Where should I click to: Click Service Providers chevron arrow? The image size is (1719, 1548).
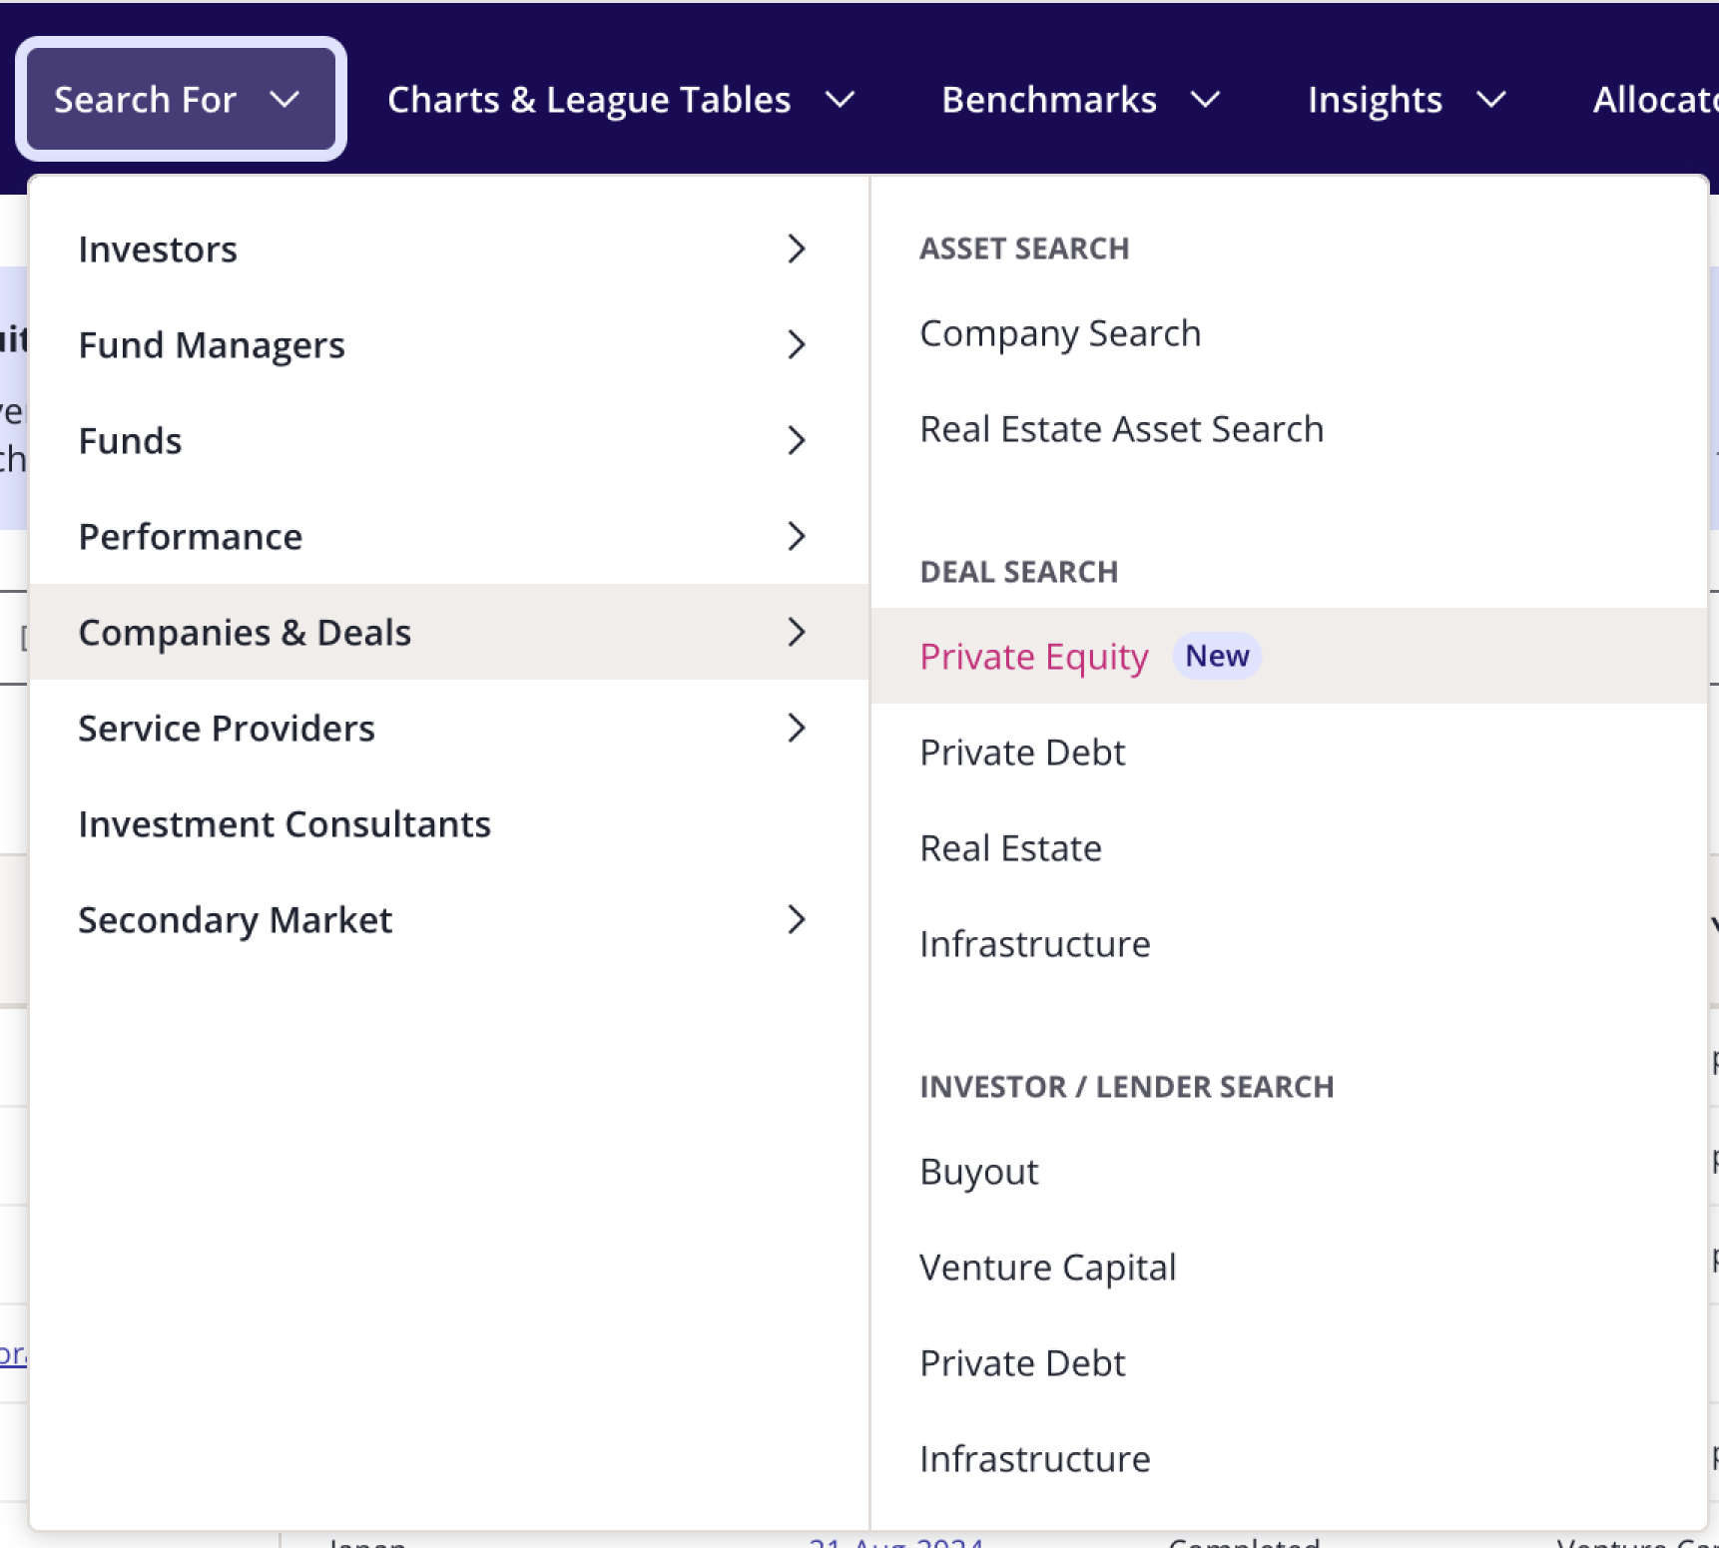pos(796,729)
